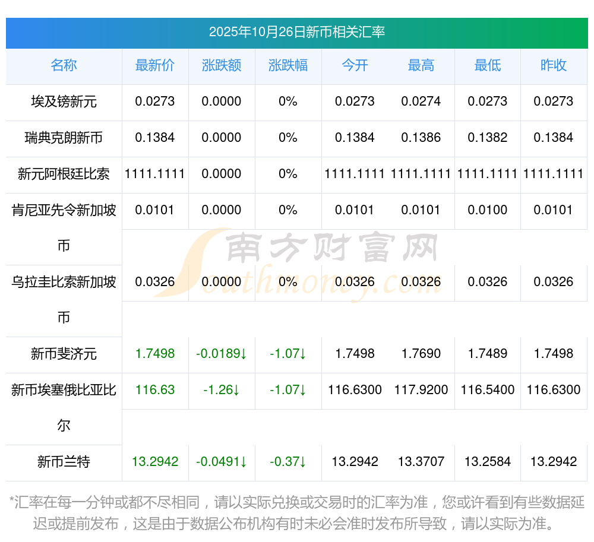Click the 昨收 column header

pyautogui.click(x=554, y=66)
